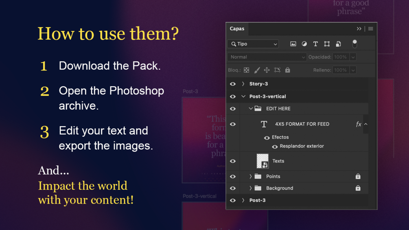Hide the Background group
The width and height of the screenshot is (409, 230).
coord(233,188)
